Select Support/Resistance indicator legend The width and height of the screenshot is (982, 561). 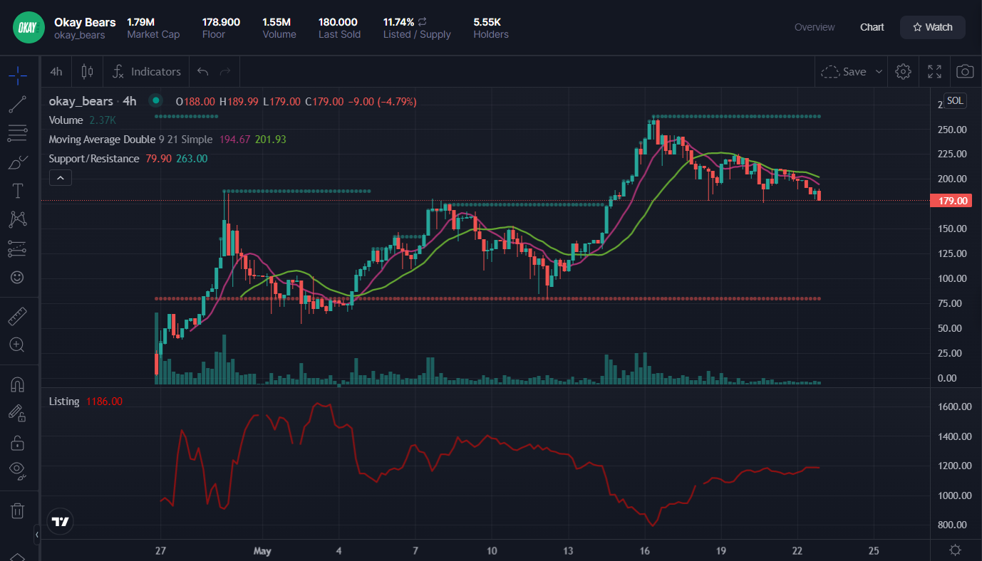coord(94,159)
